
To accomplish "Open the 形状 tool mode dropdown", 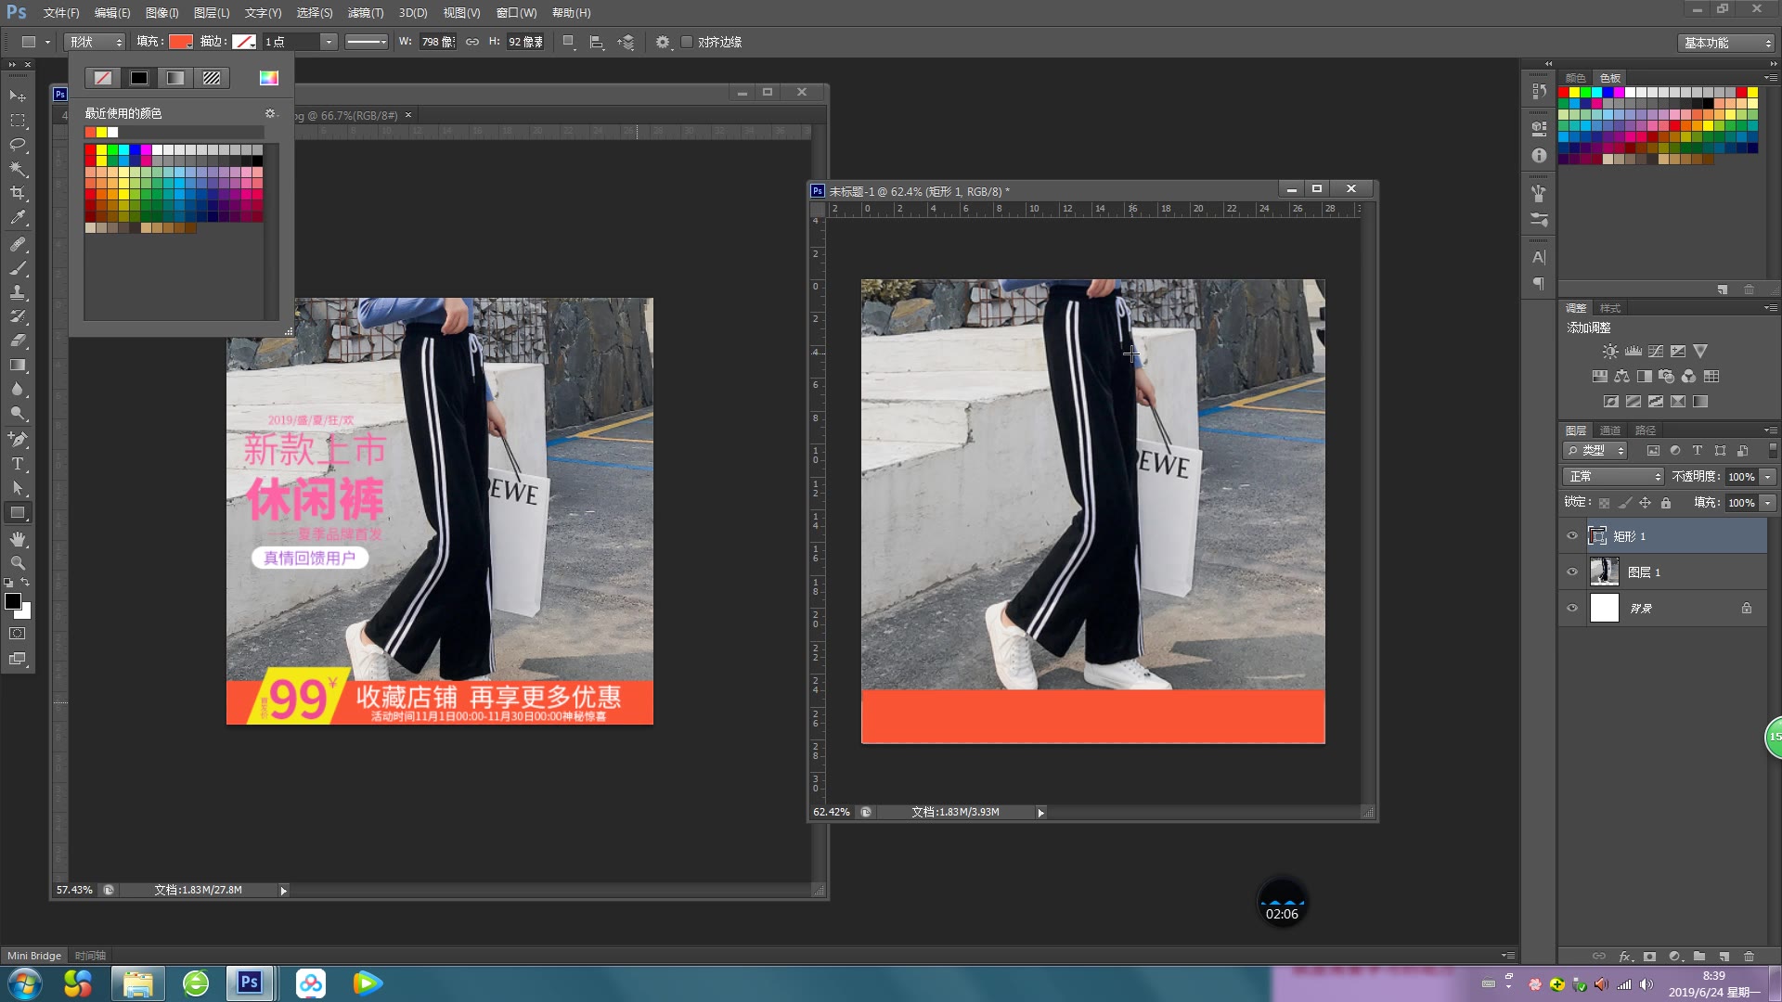I will pyautogui.click(x=95, y=42).
